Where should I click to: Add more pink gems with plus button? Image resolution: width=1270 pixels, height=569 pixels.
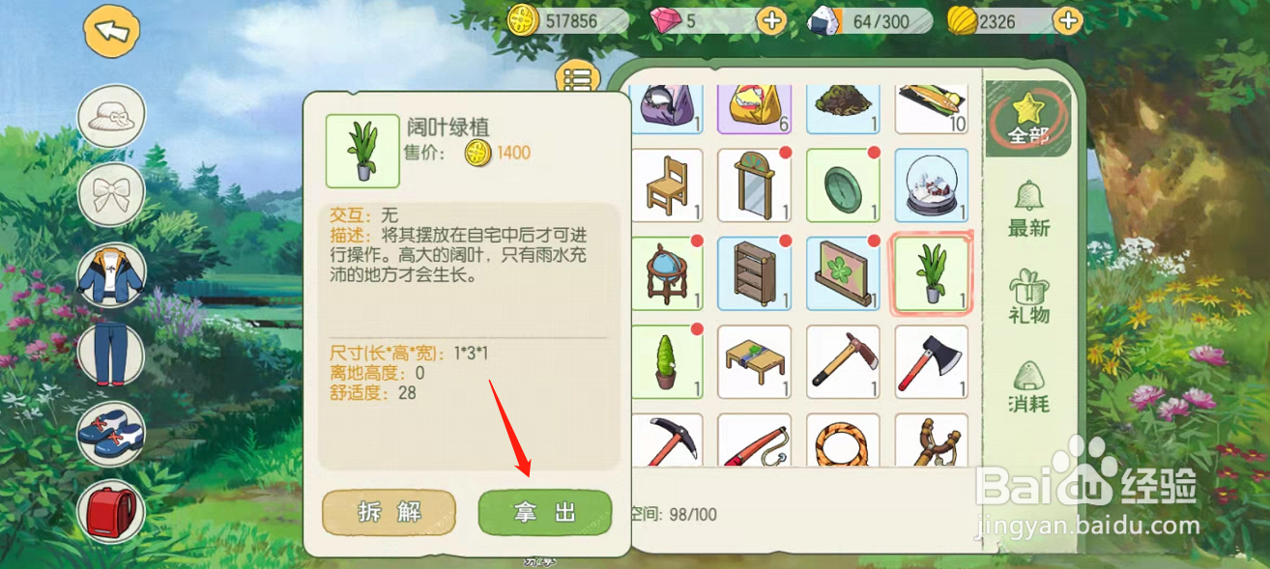(770, 20)
